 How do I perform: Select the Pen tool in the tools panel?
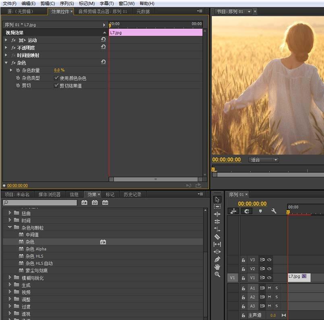click(x=217, y=259)
